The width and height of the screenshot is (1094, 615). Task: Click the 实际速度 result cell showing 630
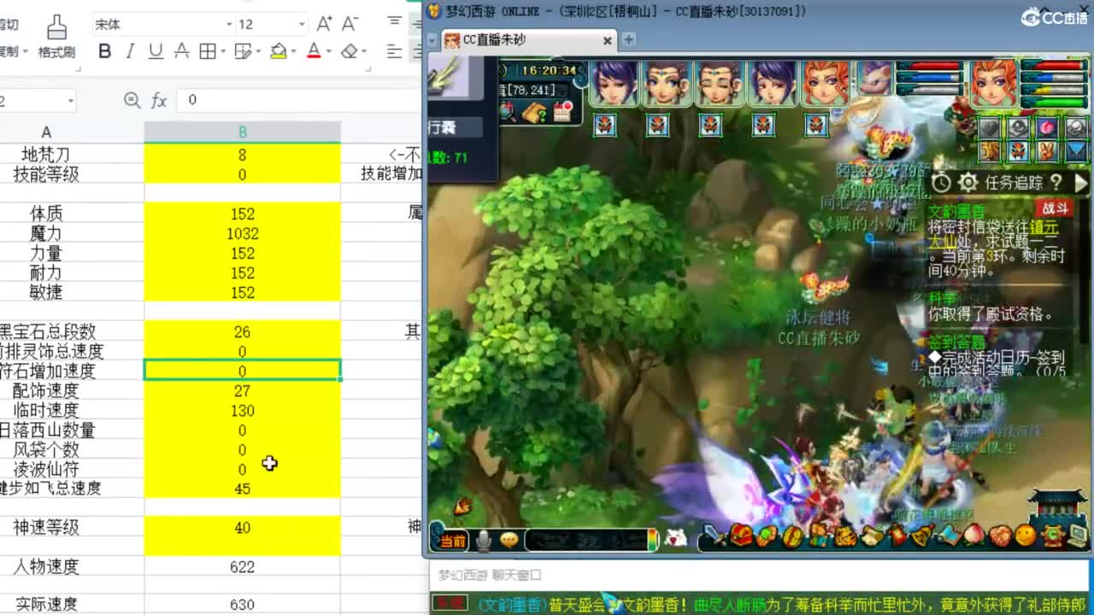point(243,604)
